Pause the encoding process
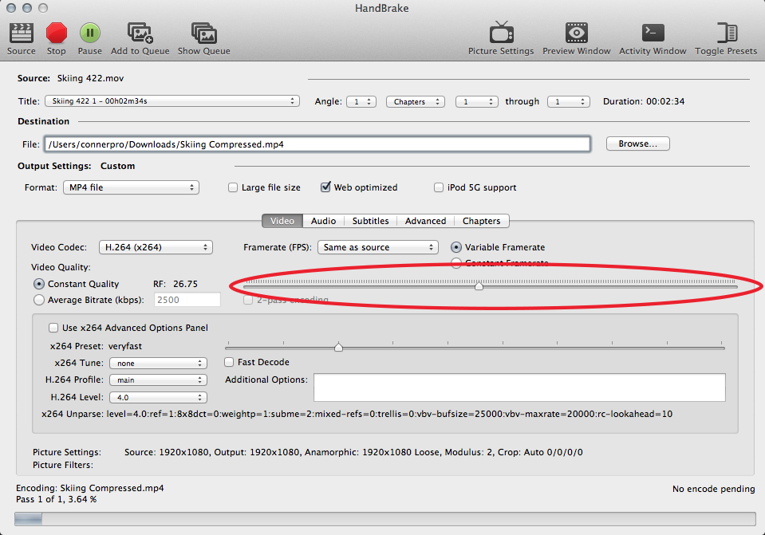This screenshot has width=765, height=535. (x=90, y=33)
